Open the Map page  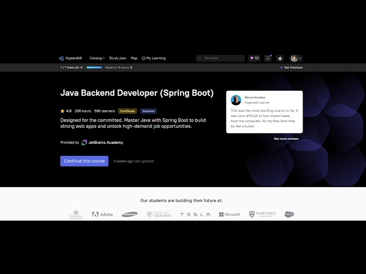pos(134,58)
